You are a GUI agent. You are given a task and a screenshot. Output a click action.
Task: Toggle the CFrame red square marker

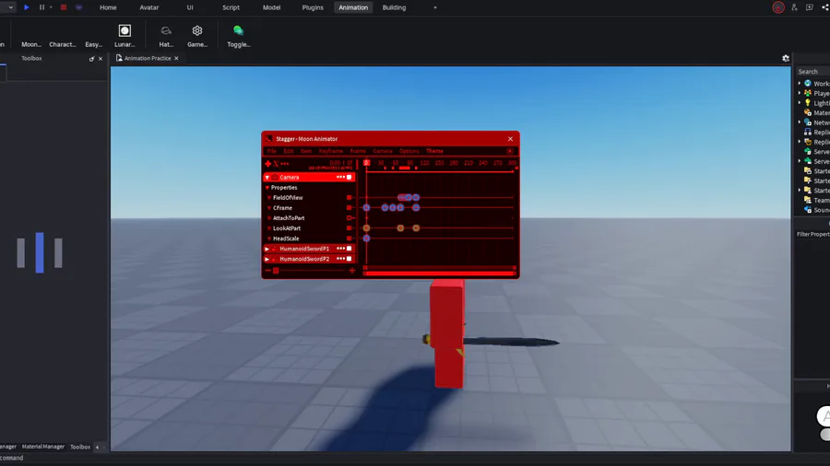(x=349, y=207)
